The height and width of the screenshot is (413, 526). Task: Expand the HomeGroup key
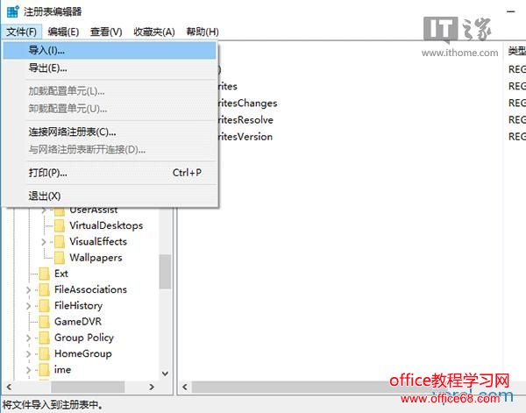point(29,354)
